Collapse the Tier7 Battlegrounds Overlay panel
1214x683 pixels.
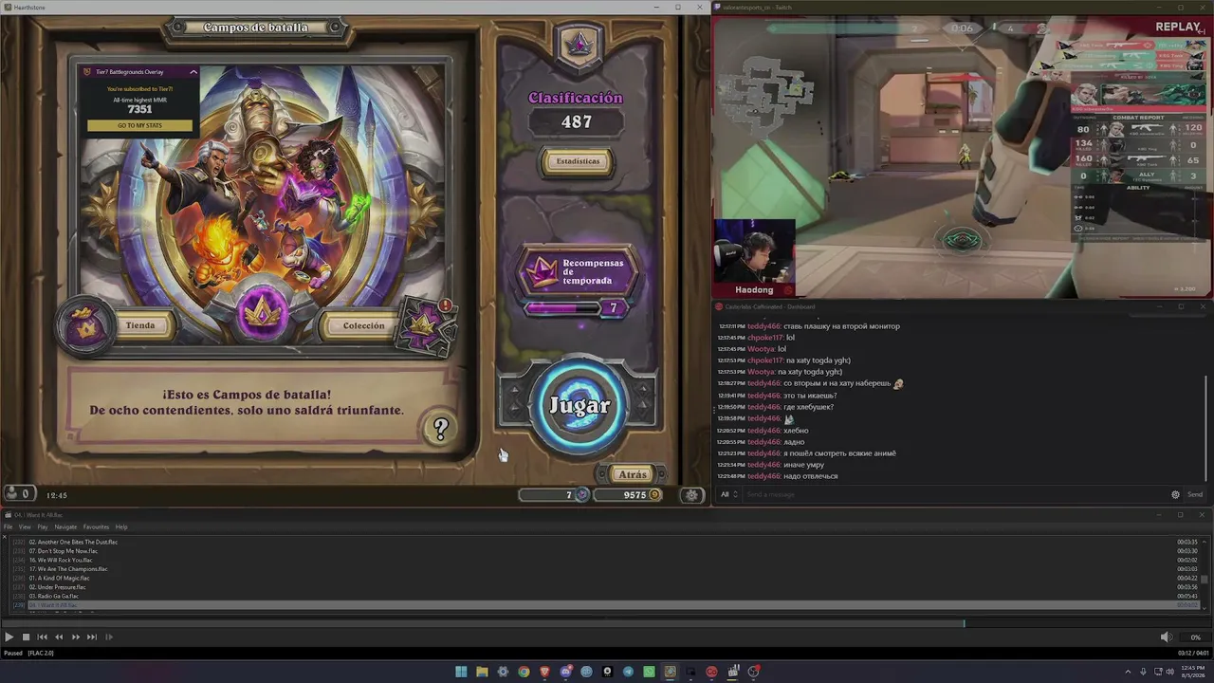[x=193, y=72]
